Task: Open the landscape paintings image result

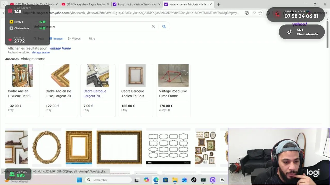Action: click(16, 147)
